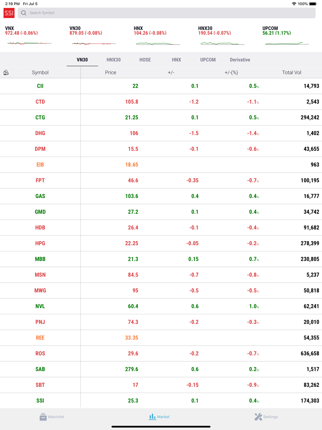
Task: Open the VNX index mini chart
Action: pos(29,43)
